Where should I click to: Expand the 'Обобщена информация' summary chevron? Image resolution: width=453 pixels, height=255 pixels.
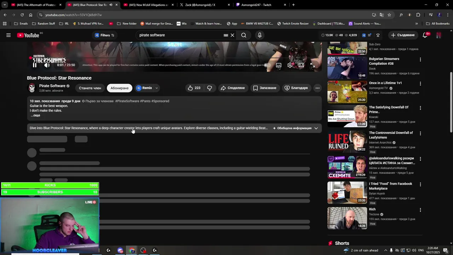[316, 128]
